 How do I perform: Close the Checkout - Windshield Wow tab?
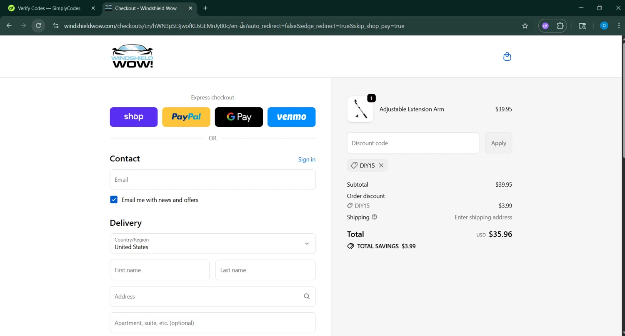(190, 8)
